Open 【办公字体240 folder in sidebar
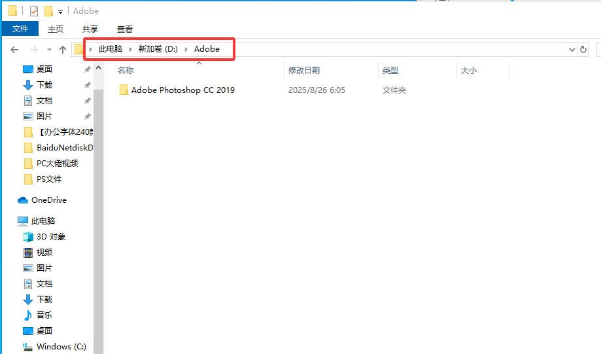Image resolution: width=601 pixels, height=354 pixels. 65,132
